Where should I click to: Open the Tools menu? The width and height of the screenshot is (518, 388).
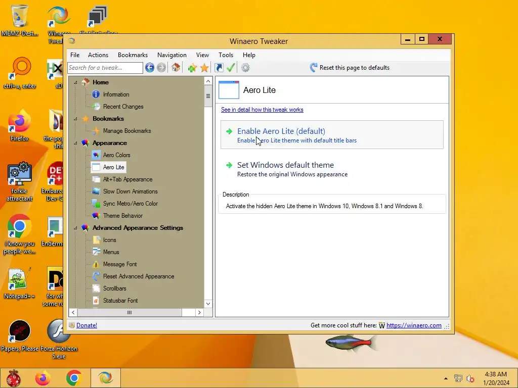(226, 55)
